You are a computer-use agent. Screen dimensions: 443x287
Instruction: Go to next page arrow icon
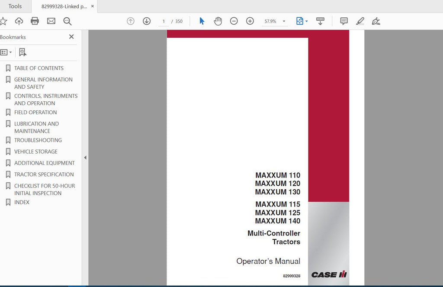(x=147, y=21)
